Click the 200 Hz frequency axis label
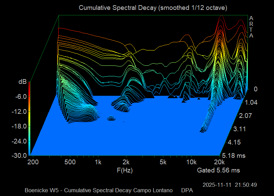Screen dimensions: 274x196 (33, 162)
